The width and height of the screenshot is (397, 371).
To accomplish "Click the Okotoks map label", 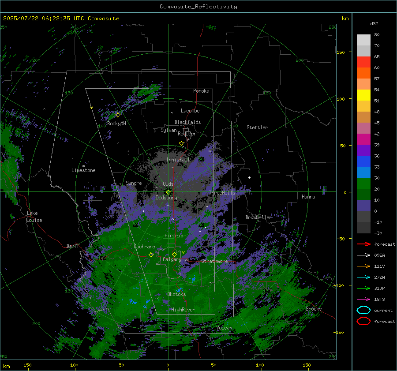I will [176, 294].
